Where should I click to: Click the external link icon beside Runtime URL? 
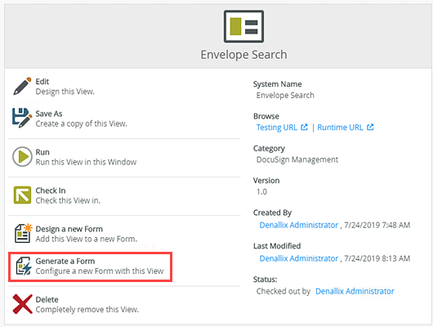tap(370, 128)
